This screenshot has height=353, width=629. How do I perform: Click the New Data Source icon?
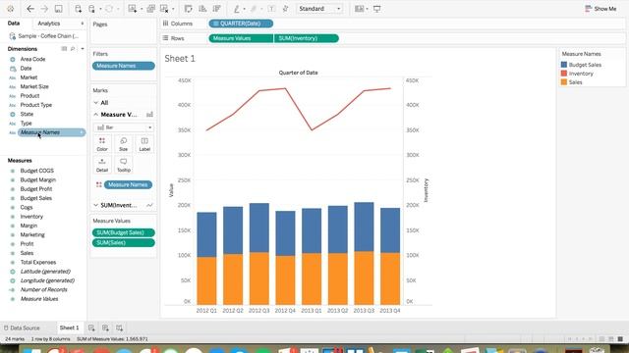point(79,9)
